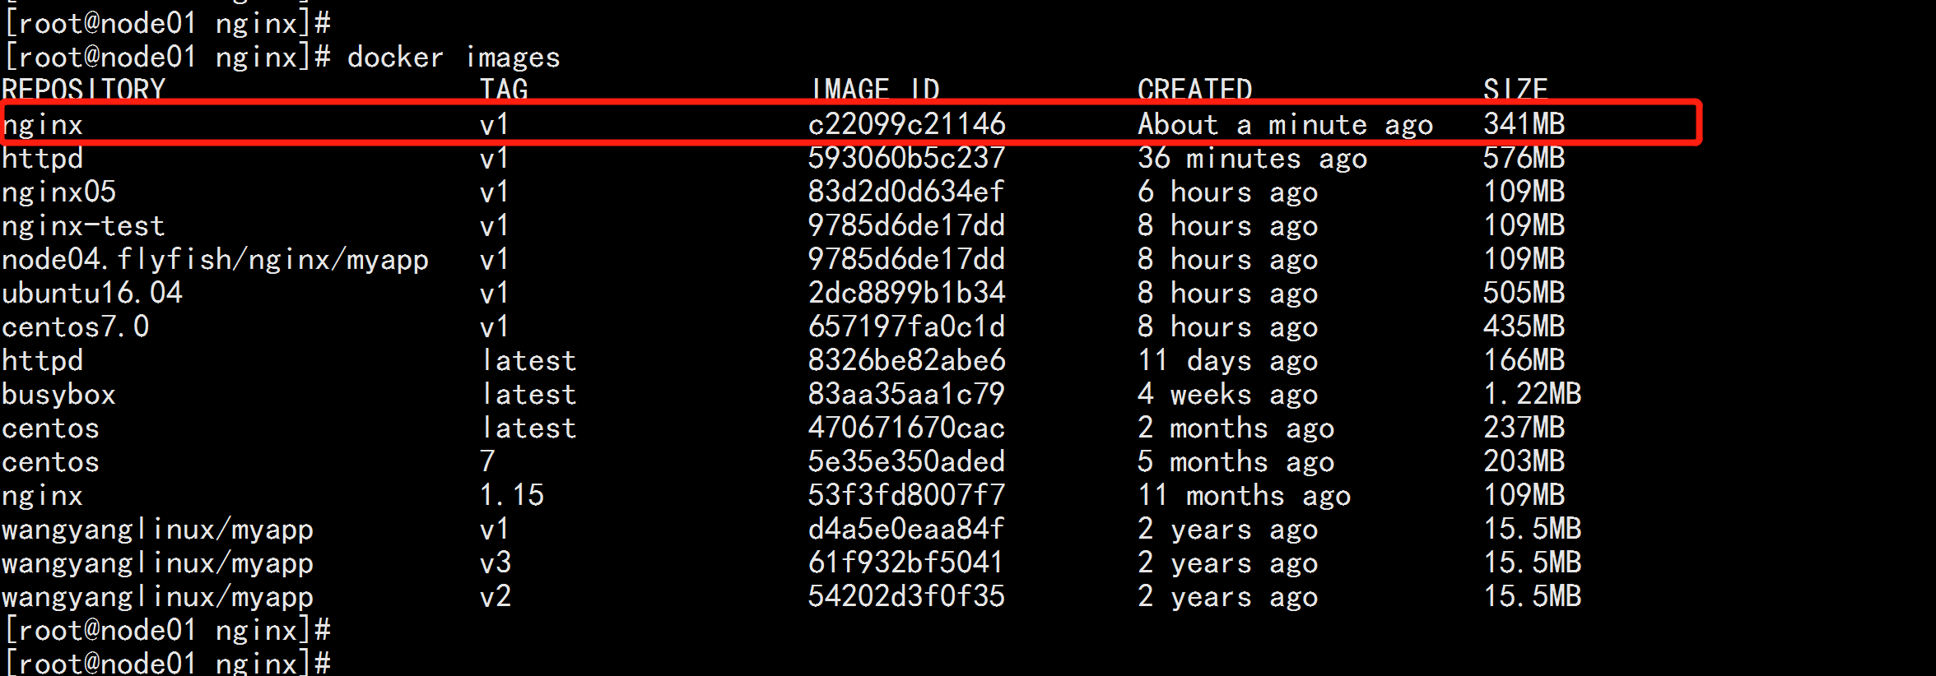Click image ID 53f3fd8007f7

pyautogui.click(x=906, y=495)
